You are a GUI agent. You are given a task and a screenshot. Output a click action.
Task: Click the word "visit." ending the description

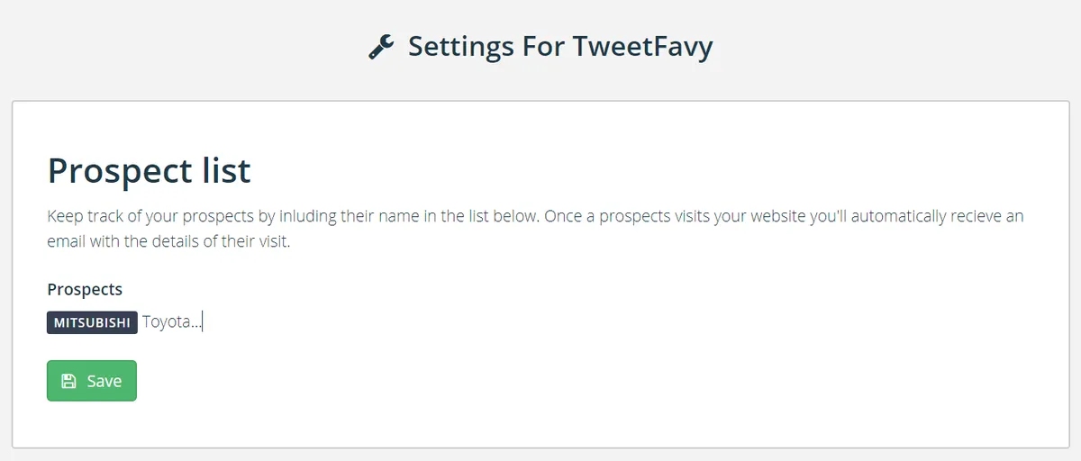coord(270,242)
